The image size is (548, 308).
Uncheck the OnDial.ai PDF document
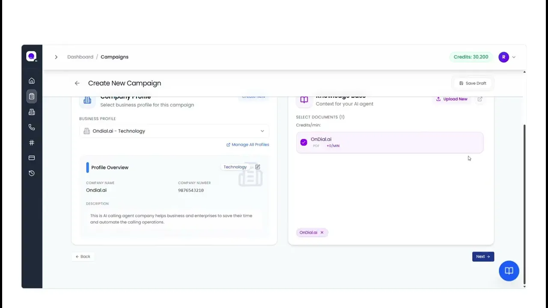pos(304,142)
